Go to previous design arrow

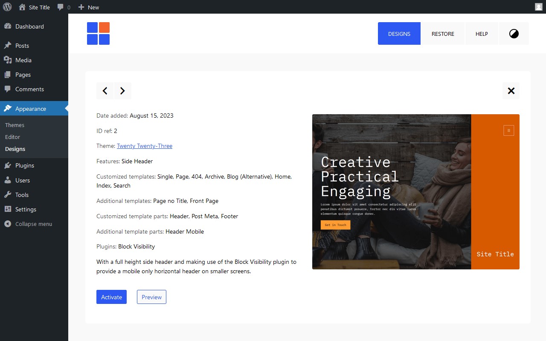point(105,91)
